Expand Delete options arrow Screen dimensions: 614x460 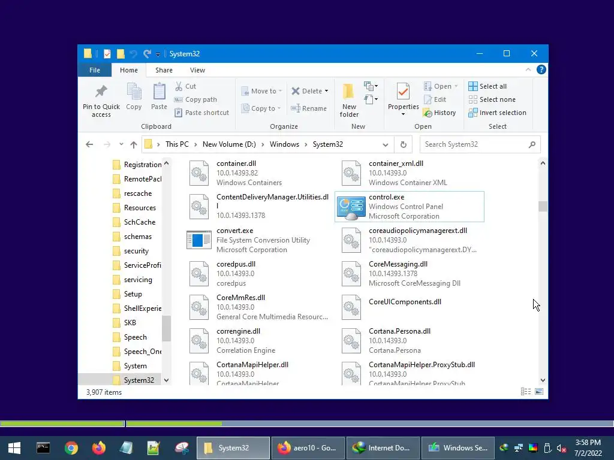tap(326, 91)
